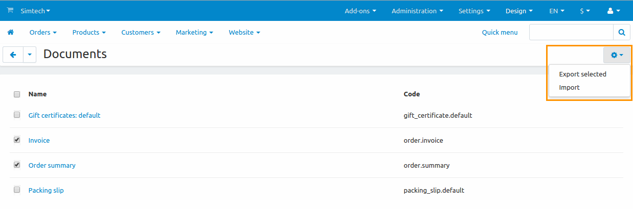Click the search magnifier button
Image resolution: width=633 pixels, height=209 pixels.
(x=621, y=32)
